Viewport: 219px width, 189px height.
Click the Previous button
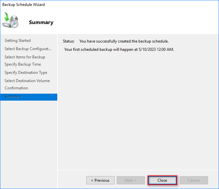click(100, 180)
